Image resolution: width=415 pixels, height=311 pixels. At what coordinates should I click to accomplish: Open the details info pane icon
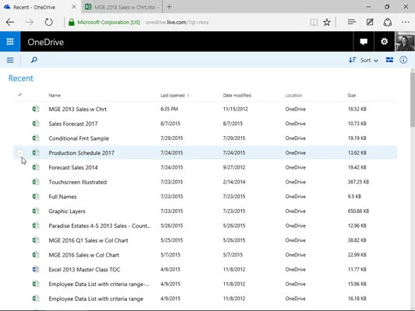click(x=403, y=60)
